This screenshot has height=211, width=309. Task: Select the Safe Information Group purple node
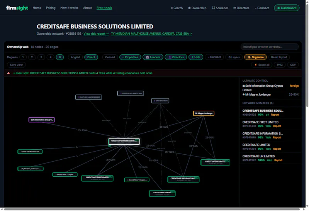pos(42,120)
